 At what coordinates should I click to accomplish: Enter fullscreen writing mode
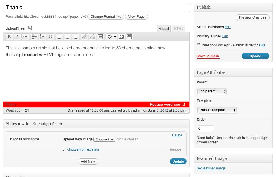[121, 37]
